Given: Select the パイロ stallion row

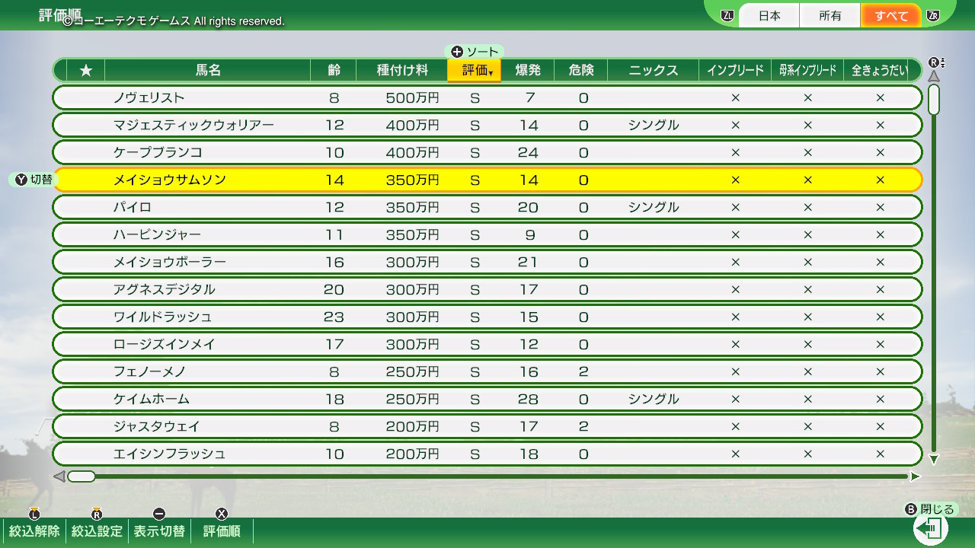Looking at the screenshot, I should pos(487,207).
